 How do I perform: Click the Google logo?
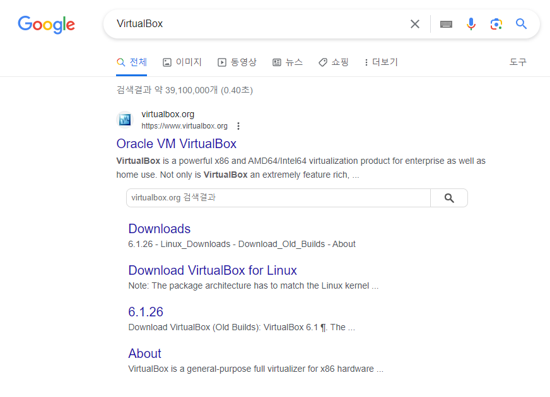coord(46,25)
